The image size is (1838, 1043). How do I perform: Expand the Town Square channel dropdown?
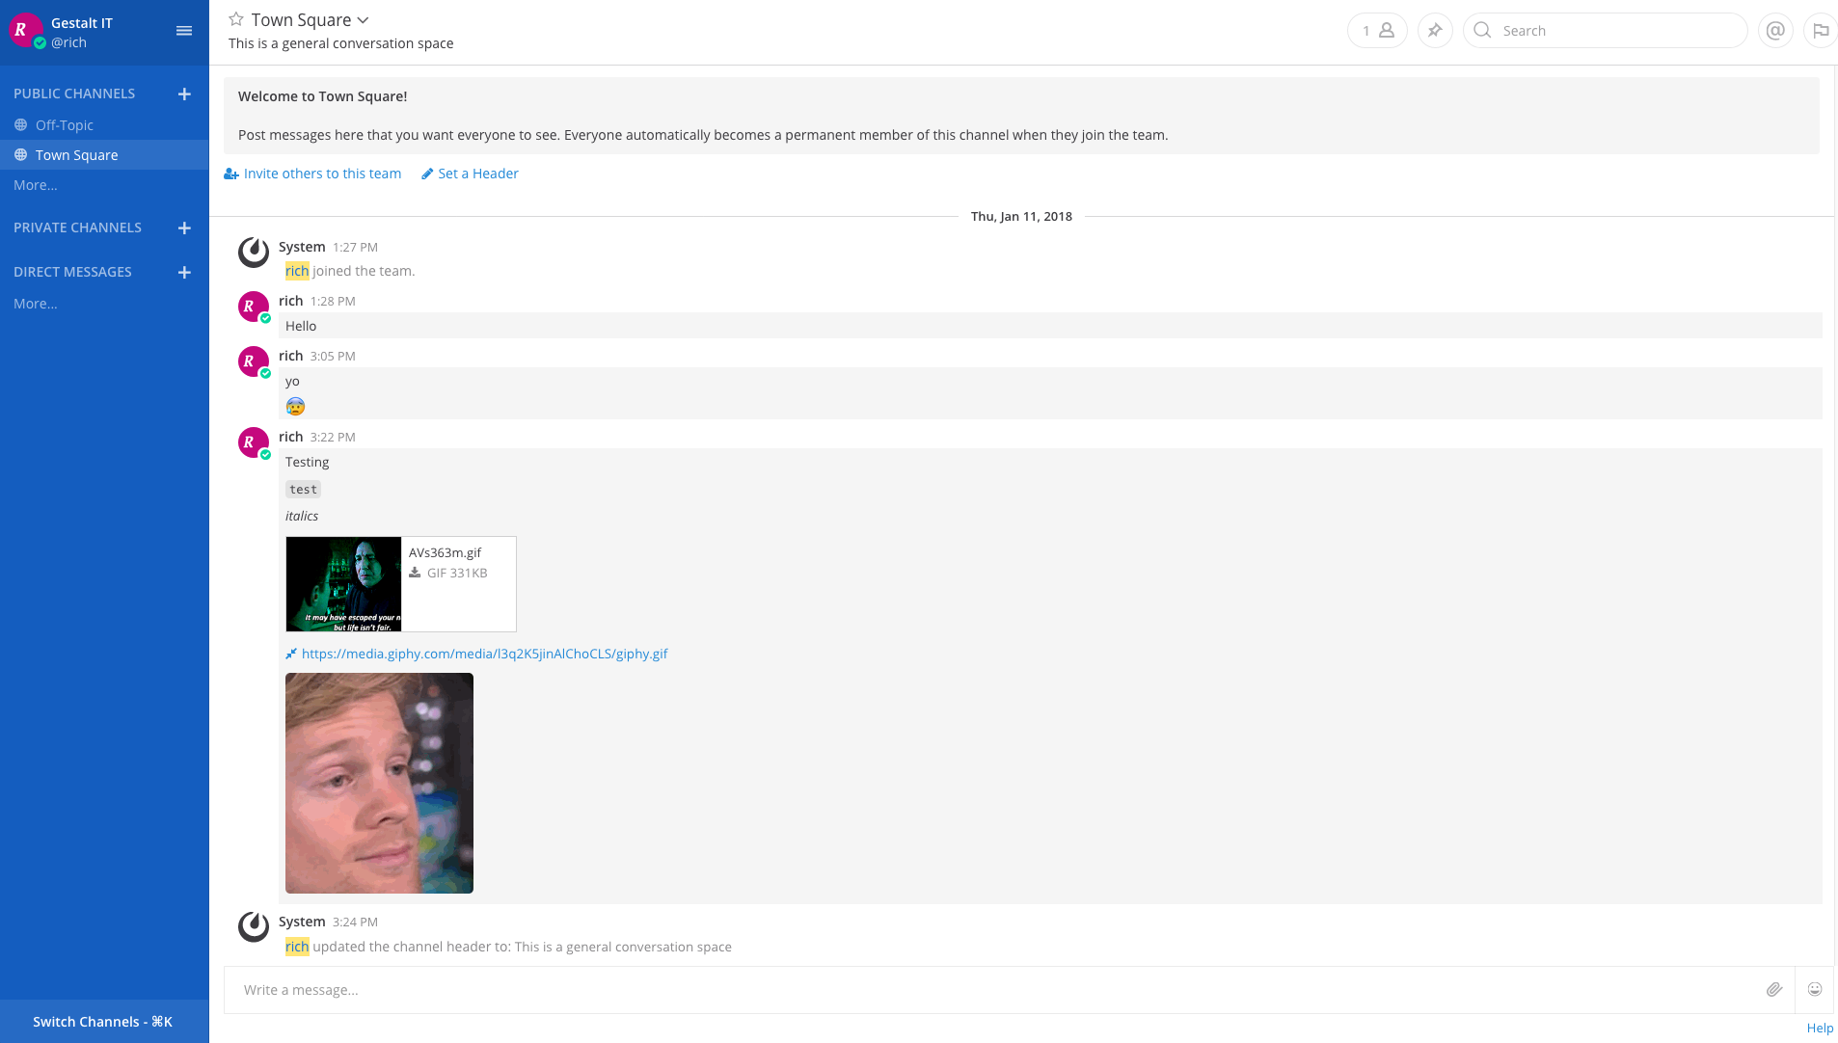(x=364, y=20)
